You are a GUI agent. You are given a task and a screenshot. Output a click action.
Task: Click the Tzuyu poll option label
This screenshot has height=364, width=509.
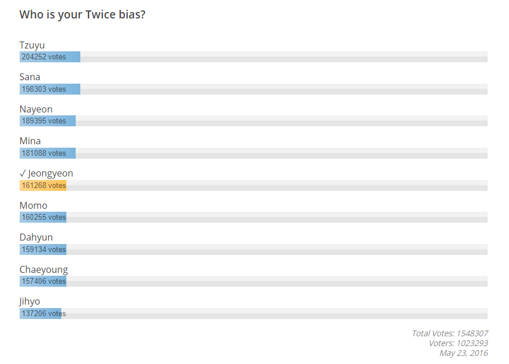tap(32, 46)
